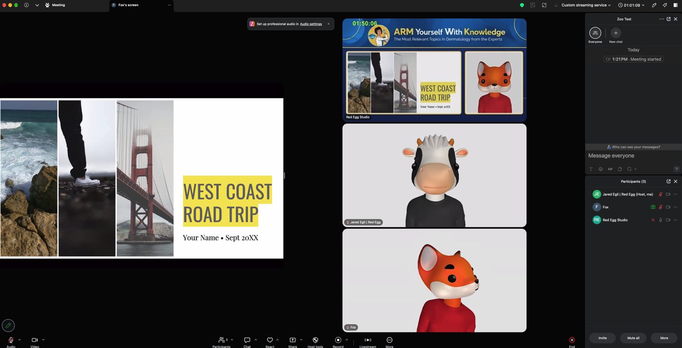The height and width of the screenshot is (348, 682).
Task: Click the Audio settings link
Action: (x=311, y=24)
